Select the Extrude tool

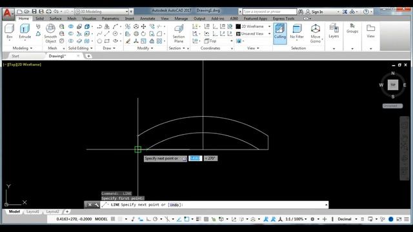(x=25, y=32)
